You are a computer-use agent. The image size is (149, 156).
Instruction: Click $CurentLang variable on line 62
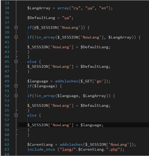click(x=40, y=144)
